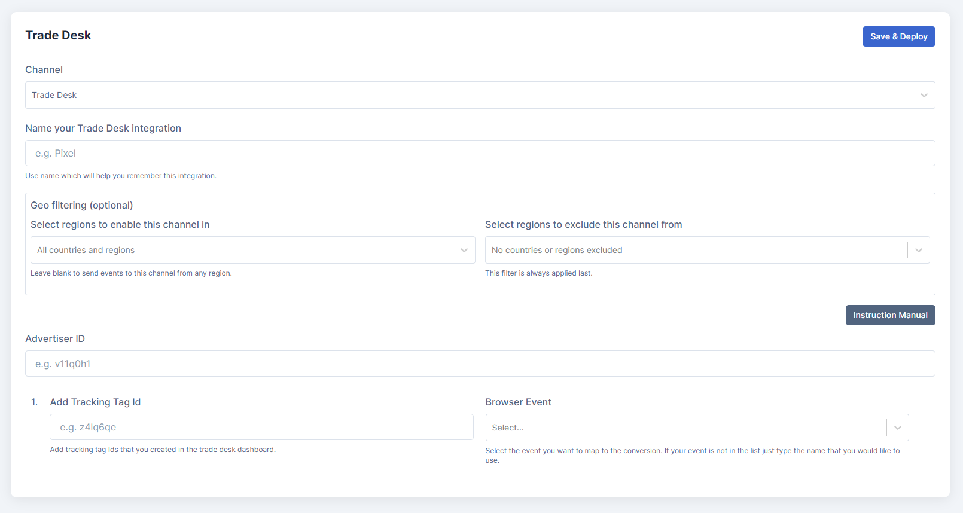Click the Save & Deploy button
The image size is (963, 513).
(x=898, y=36)
